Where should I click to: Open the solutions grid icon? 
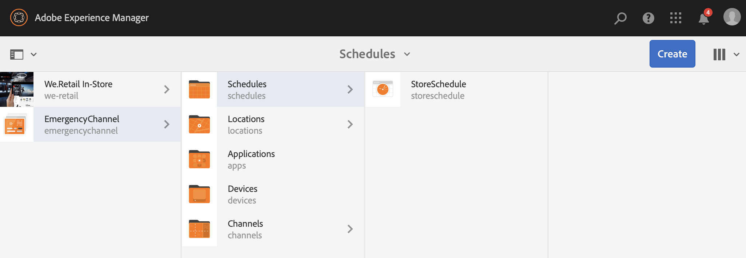pyautogui.click(x=676, y=18)
